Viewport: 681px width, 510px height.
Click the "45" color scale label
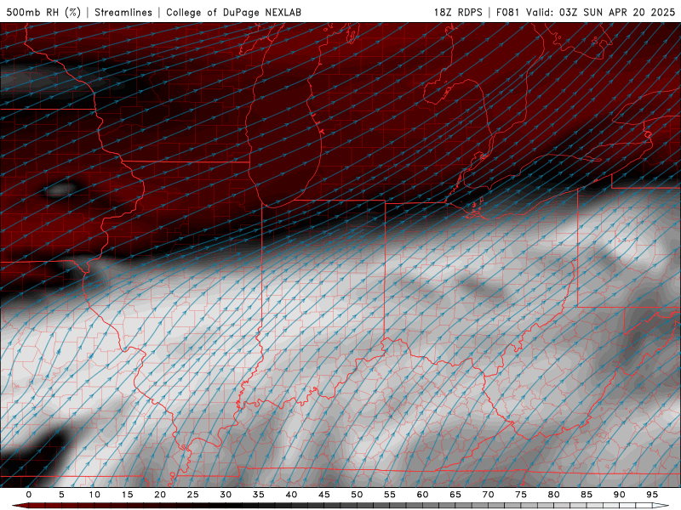(324, 495)
